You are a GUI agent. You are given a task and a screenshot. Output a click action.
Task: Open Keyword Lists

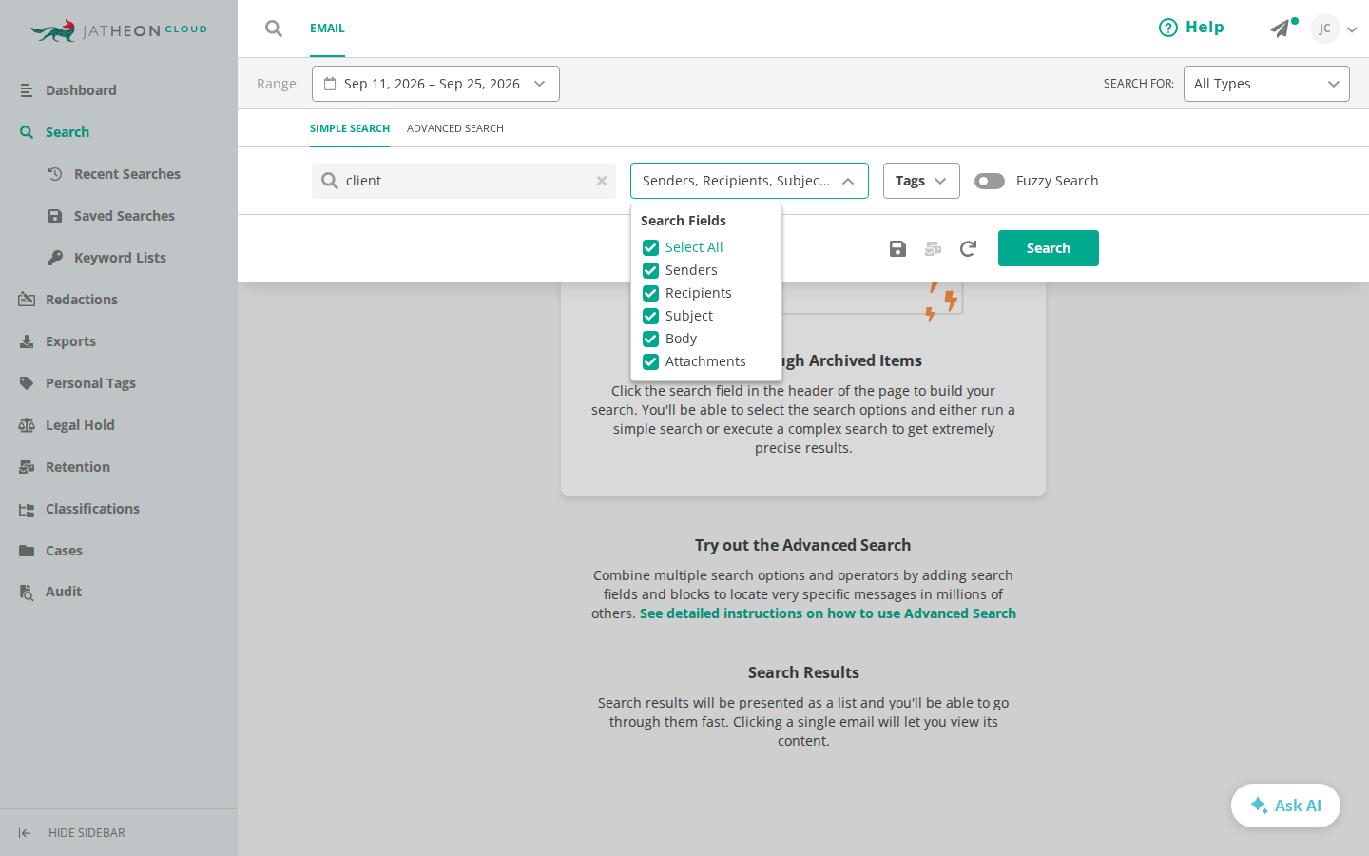(119, 258)
